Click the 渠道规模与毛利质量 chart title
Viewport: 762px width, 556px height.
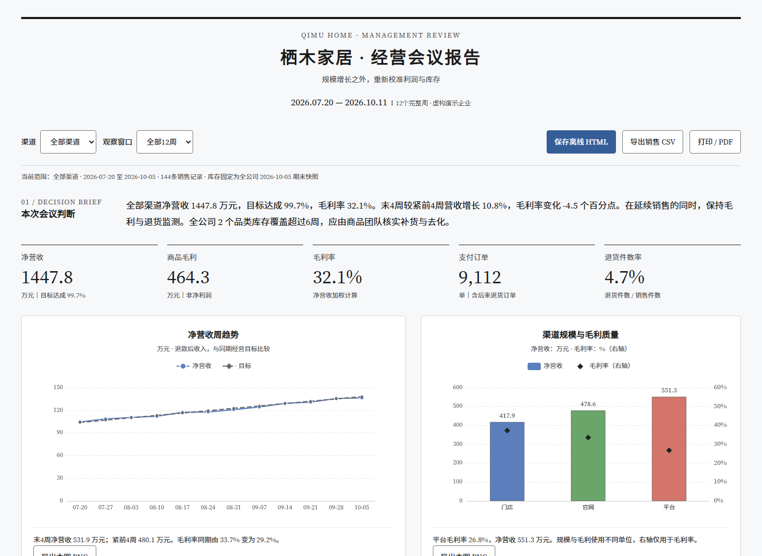[580, 335]
